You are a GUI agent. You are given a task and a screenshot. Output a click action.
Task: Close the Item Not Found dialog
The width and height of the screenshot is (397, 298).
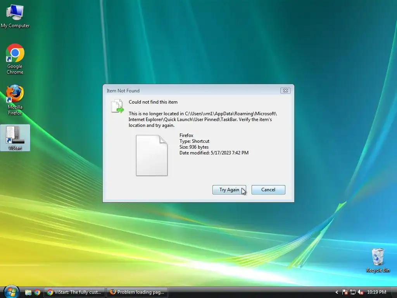pyautogui.click(x=285, y=91)
